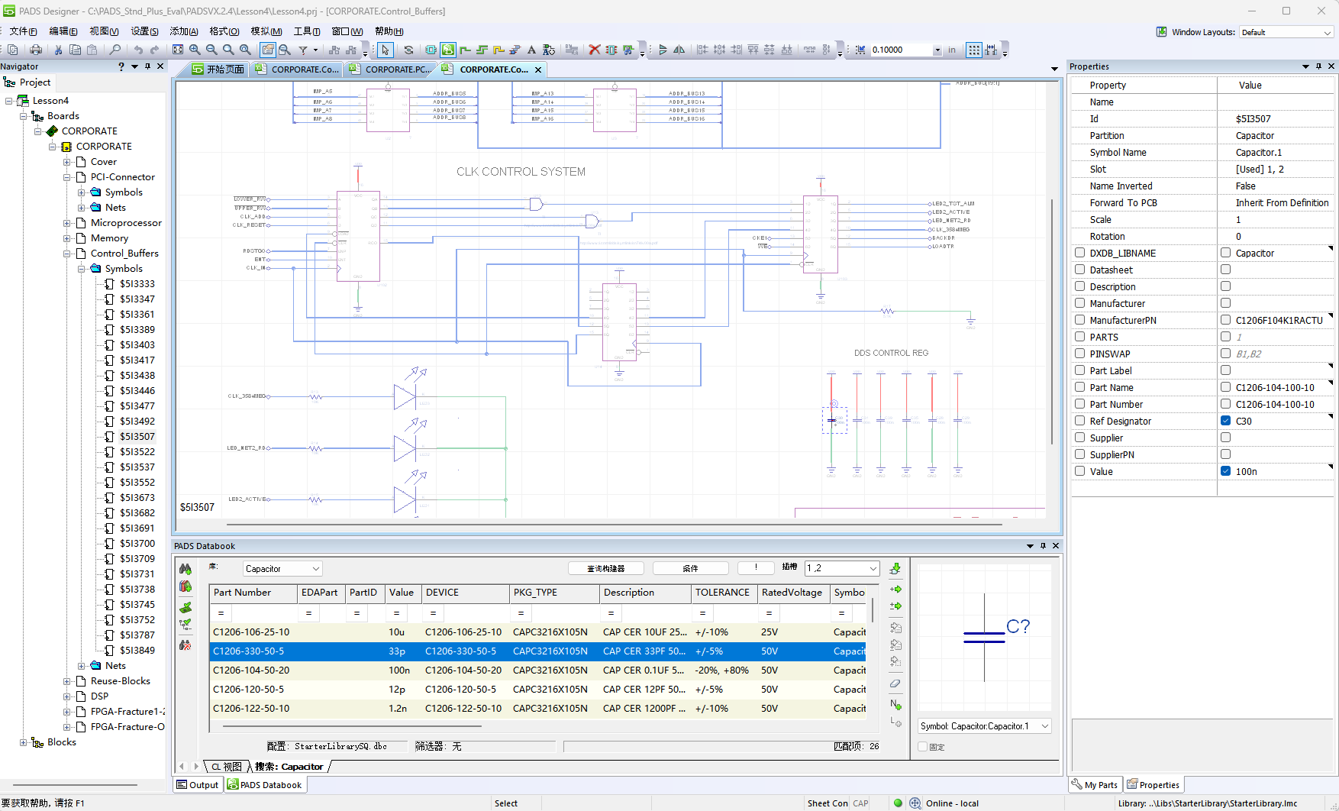Click the Cut scissors icon
Image resolution: width=1339 pixels, height=811 pixels.
tap(58, 50)
